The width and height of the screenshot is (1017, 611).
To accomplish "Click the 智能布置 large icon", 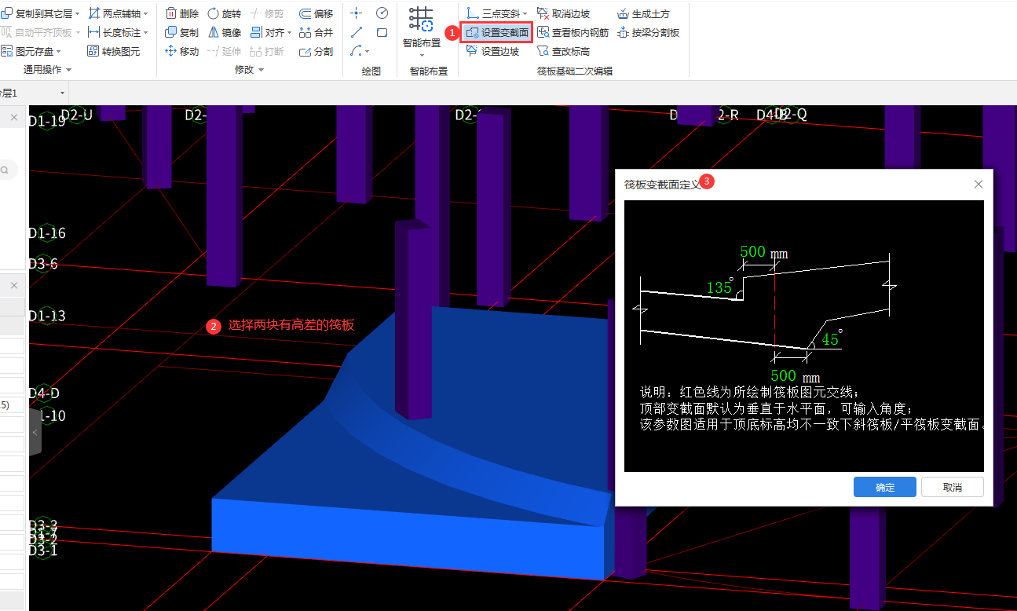I will [422, 20].
